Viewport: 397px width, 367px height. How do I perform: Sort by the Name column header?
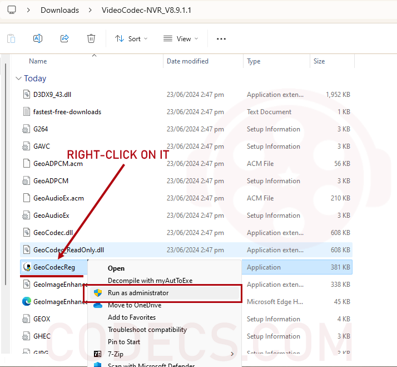[38, 61]
